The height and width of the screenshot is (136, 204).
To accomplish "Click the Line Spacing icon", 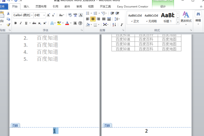I will 116,19.
